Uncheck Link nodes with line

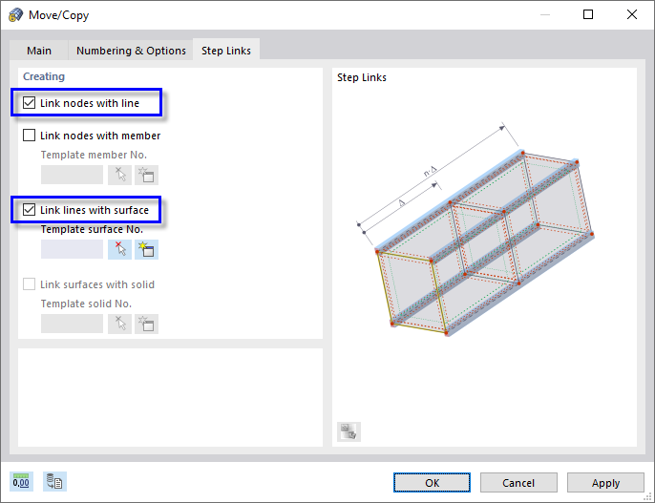pyautogui.click(x=29, y=103)
